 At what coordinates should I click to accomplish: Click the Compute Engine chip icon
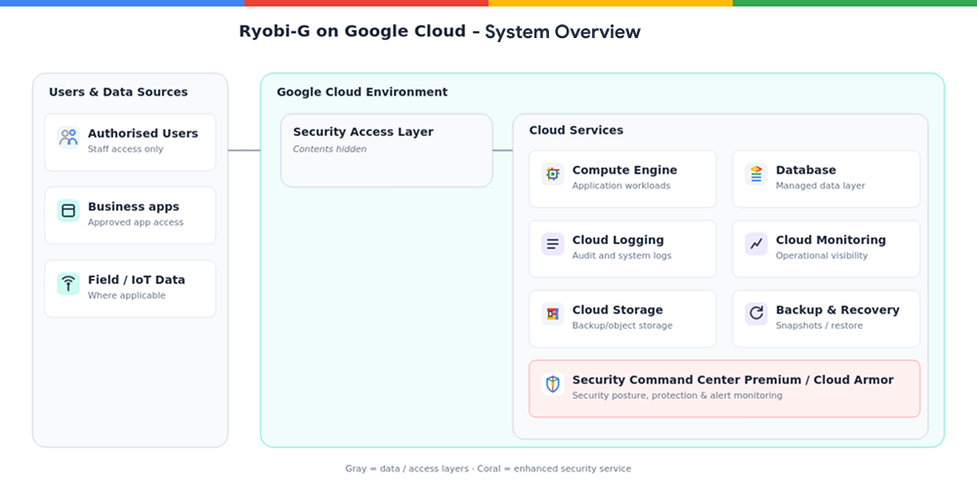coord(553,174)
